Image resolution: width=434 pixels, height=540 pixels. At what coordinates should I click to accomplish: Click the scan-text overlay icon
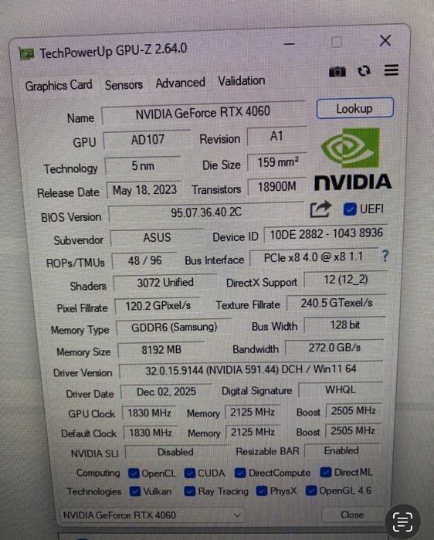point(402,521)
